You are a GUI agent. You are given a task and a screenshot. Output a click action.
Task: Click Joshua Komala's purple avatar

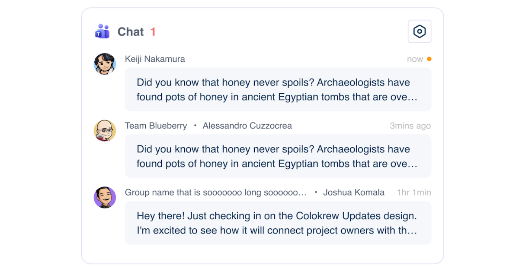105,197
